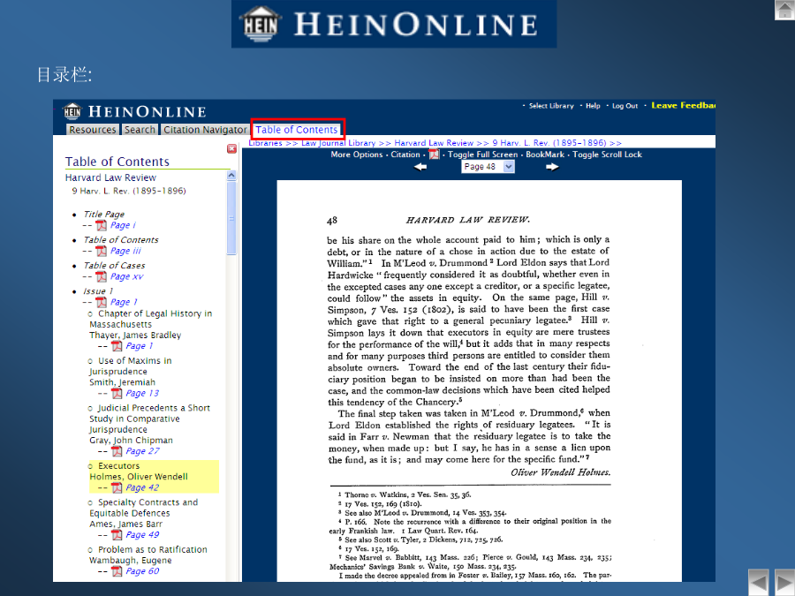Screen dimensions: 795x596
Task: Open Page 13 link
Action: point(142,393)
